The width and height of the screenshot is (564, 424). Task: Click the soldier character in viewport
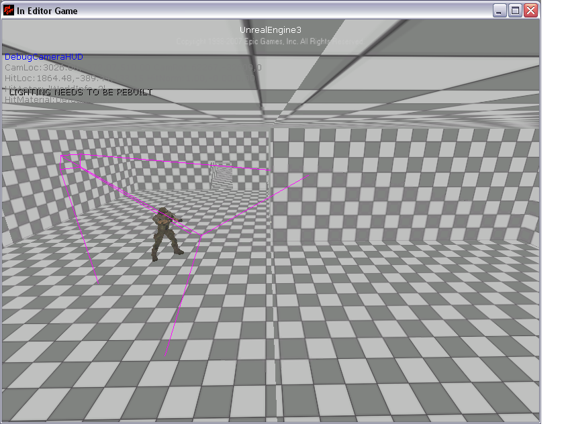tap(167, 234)
